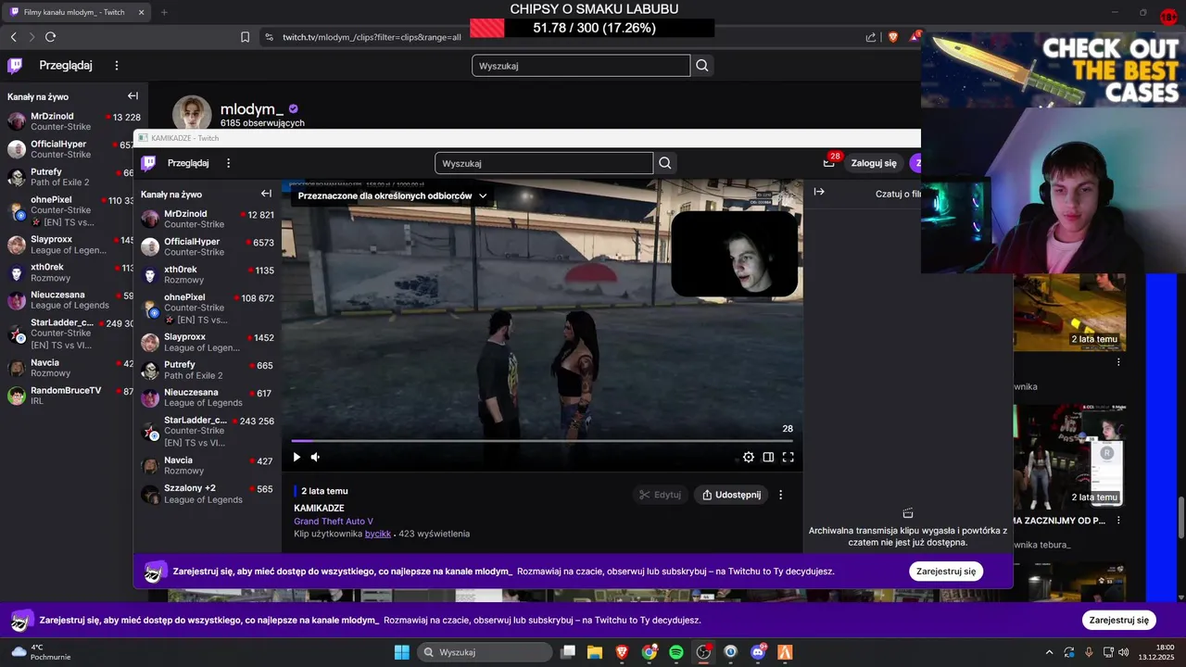Image resolution: width=1186 pixels, height=667 pixels.
Task: Open OfficialHyper channel in KAMIKADZE sidebar
Action: tap(208, 246)
